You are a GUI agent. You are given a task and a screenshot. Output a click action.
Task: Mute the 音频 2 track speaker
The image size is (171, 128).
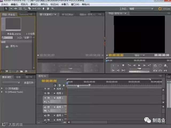(45, 115)
